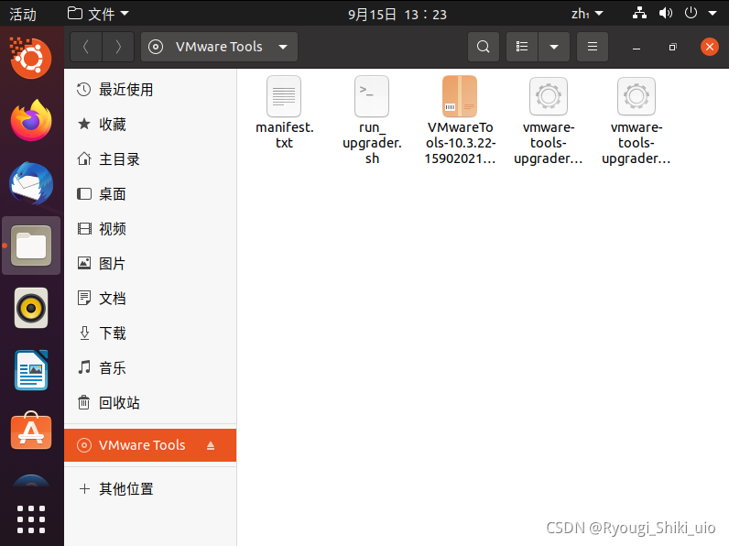Restore the file manager window size
Screen dimensions: 729x546
point(673,47)
